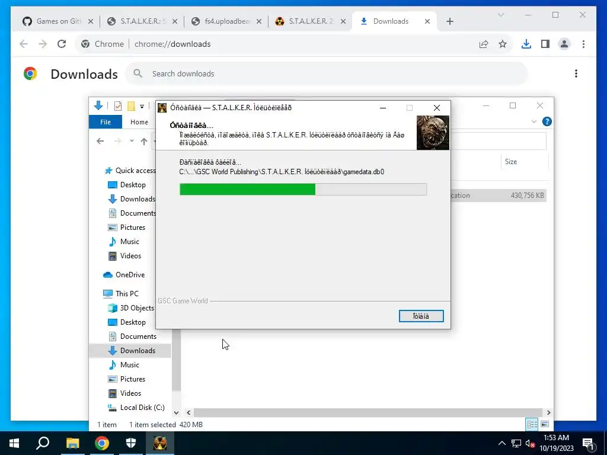Switch Explorer to large icons view

click(545, 424)
